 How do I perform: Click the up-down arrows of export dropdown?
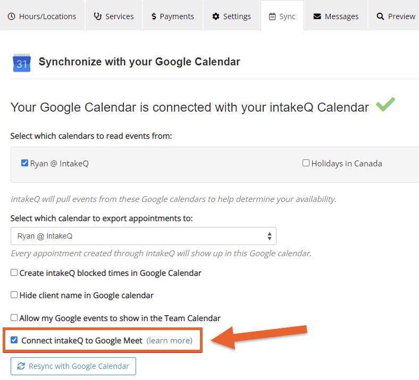(270, 236)
